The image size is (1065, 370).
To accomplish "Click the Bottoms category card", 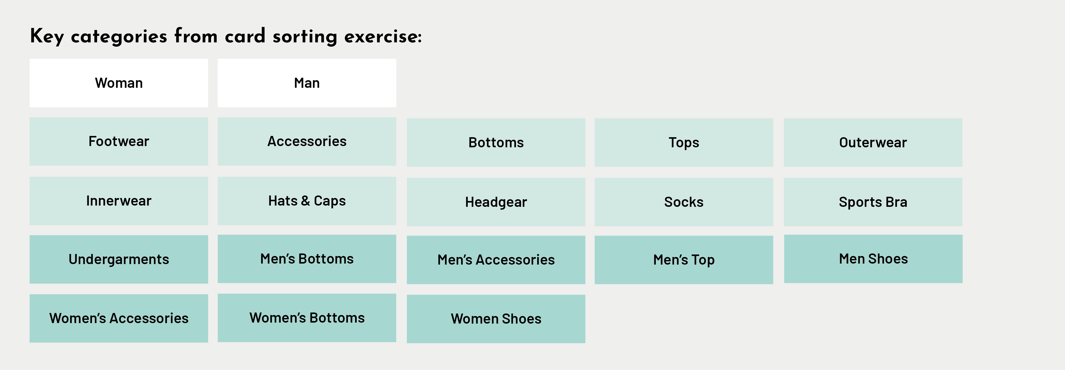I will tap(496, 143).
